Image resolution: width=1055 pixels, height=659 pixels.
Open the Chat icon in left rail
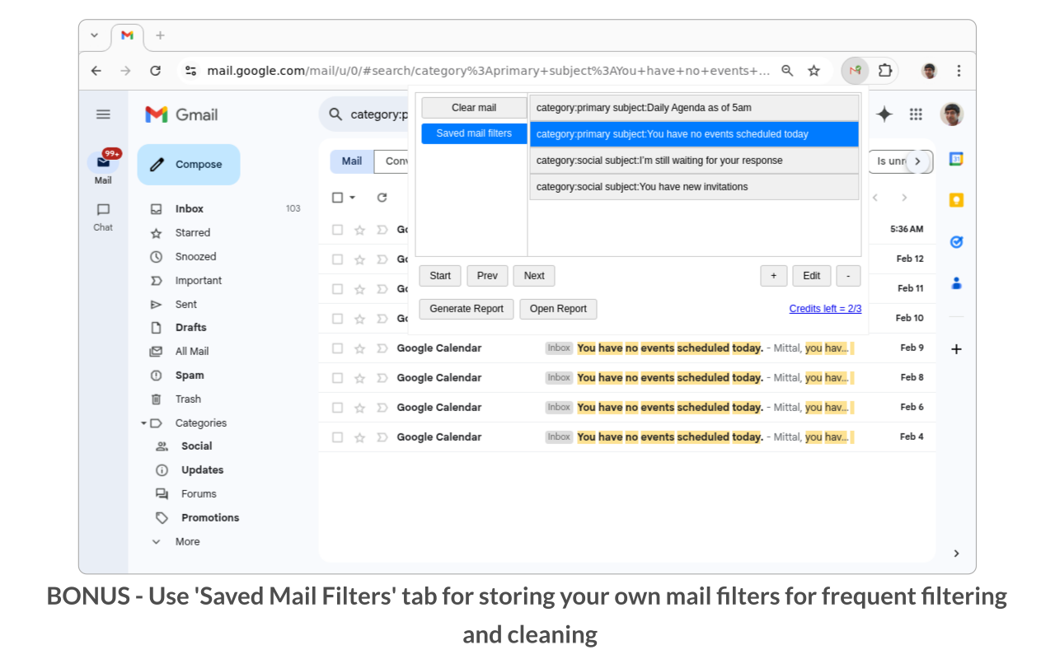pyautogui.click(x=103, y=211)
